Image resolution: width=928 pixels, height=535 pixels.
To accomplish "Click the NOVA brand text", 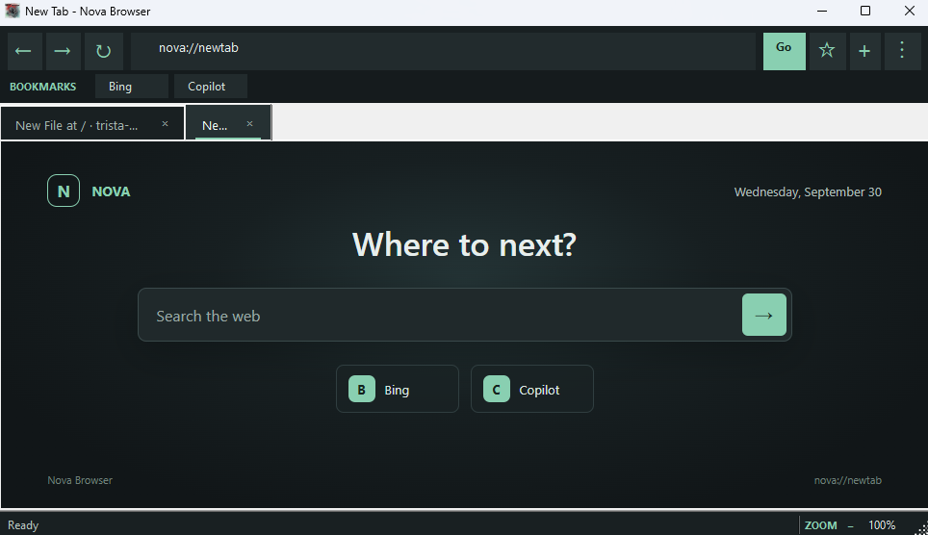I will click(111, 191).
